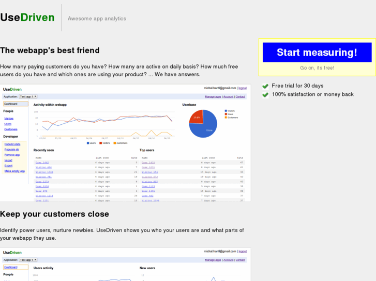The image size is (376, 281).
Task: Click logout link in Keep your customers close screenshot
Action: [x=243, y=251]
